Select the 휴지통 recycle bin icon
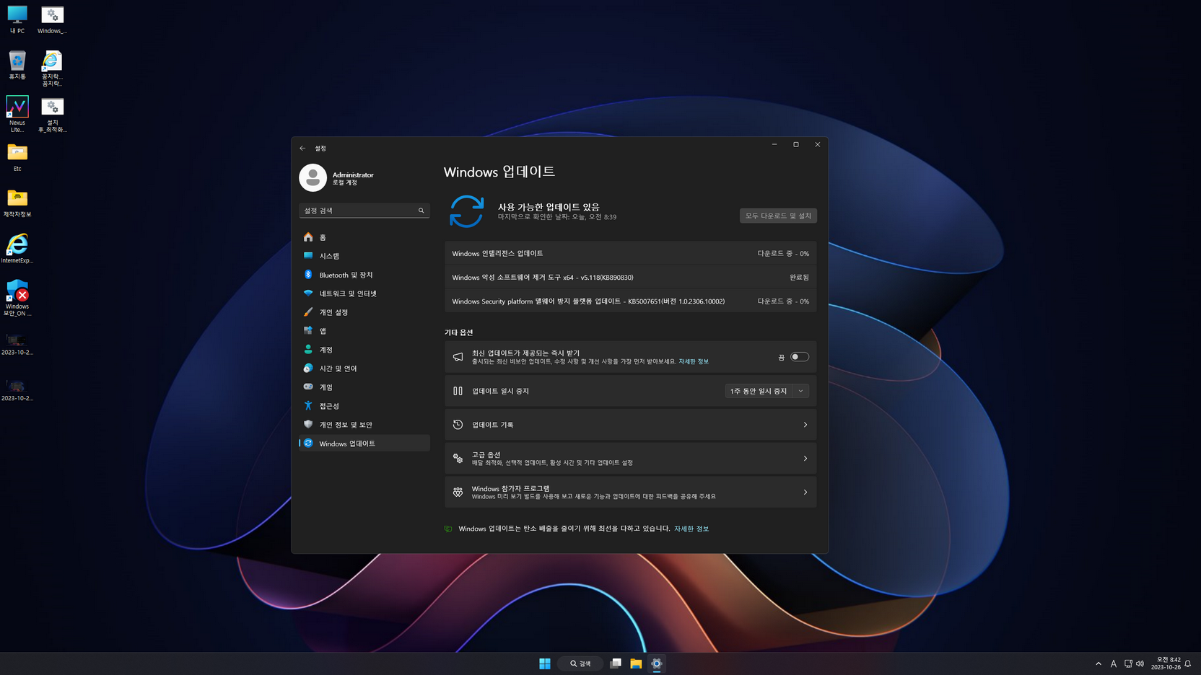 point(17,65)
